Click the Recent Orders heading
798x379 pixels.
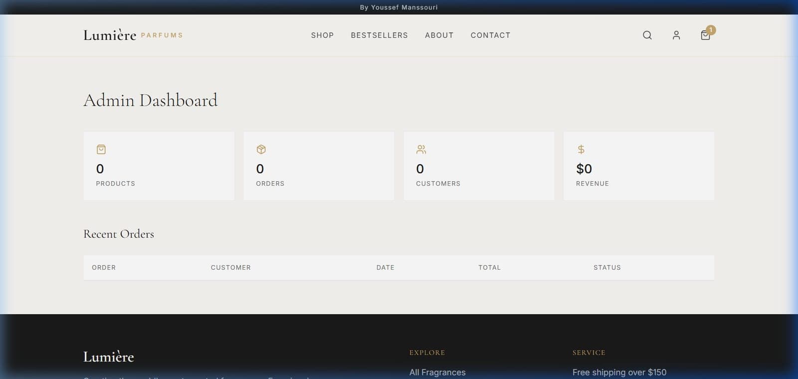(x=119, y=234)
